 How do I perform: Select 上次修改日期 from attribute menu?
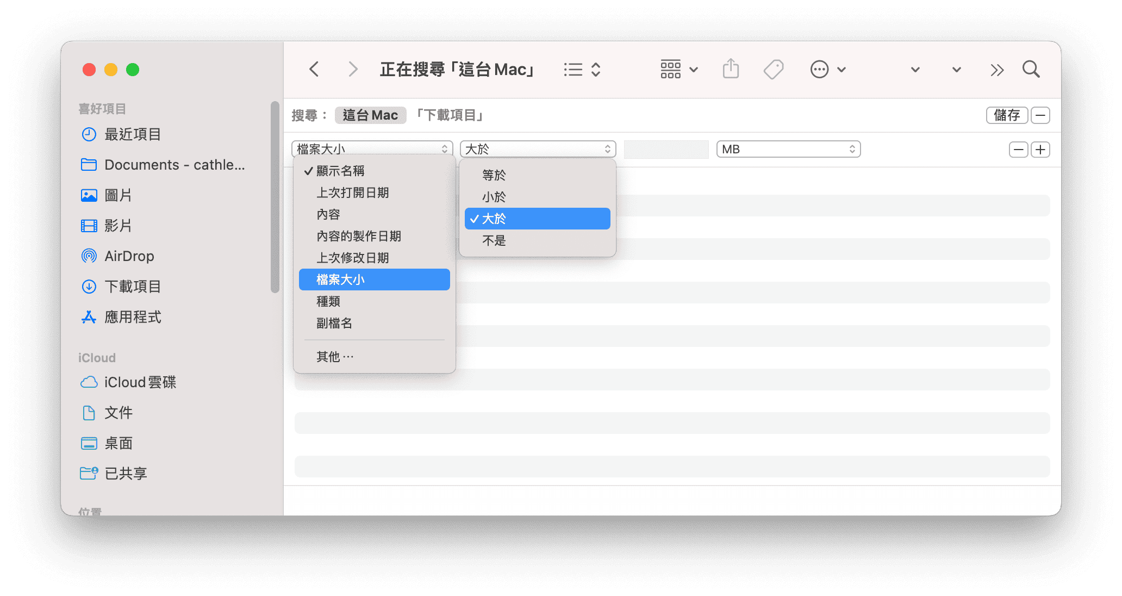(375, 258)
